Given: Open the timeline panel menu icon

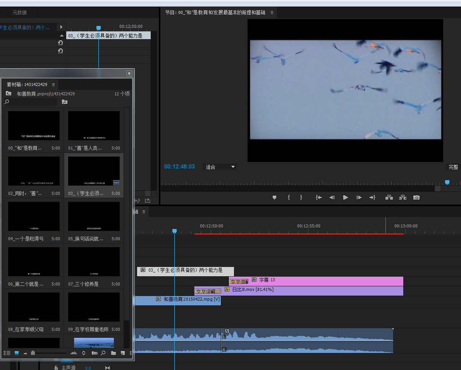Looking at the screenshot, I should pyautogui.click(x=144, y=212).
